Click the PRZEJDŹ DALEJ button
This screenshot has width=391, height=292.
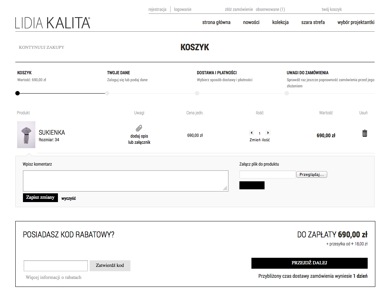[309, 263]
